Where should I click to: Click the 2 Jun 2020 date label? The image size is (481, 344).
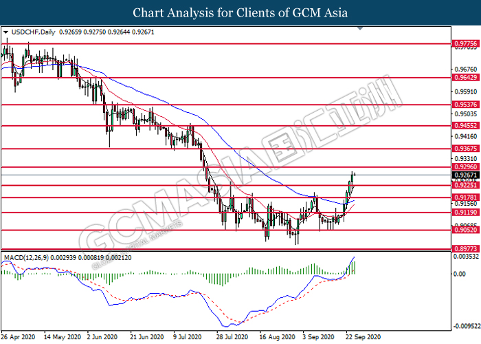tap(102, 337)
